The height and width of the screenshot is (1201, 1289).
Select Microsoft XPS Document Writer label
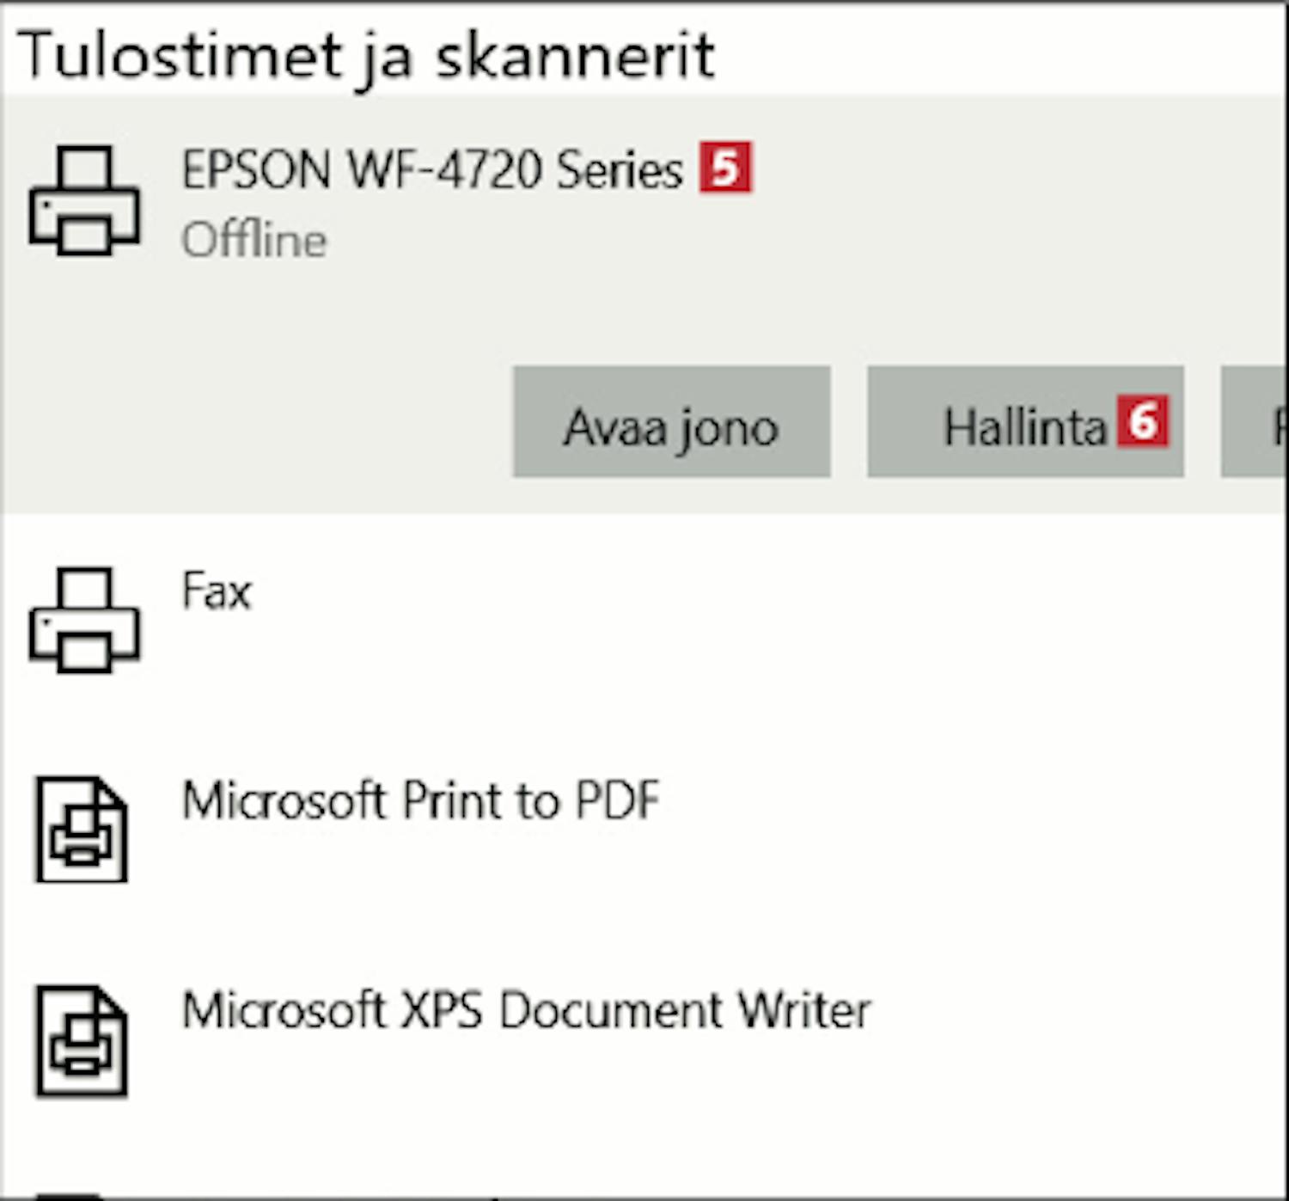[527, 1010]
